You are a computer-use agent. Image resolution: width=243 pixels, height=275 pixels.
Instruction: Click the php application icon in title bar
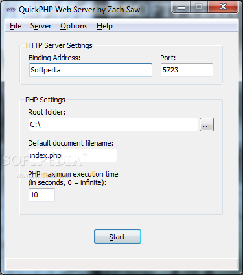tap(10, 10)
